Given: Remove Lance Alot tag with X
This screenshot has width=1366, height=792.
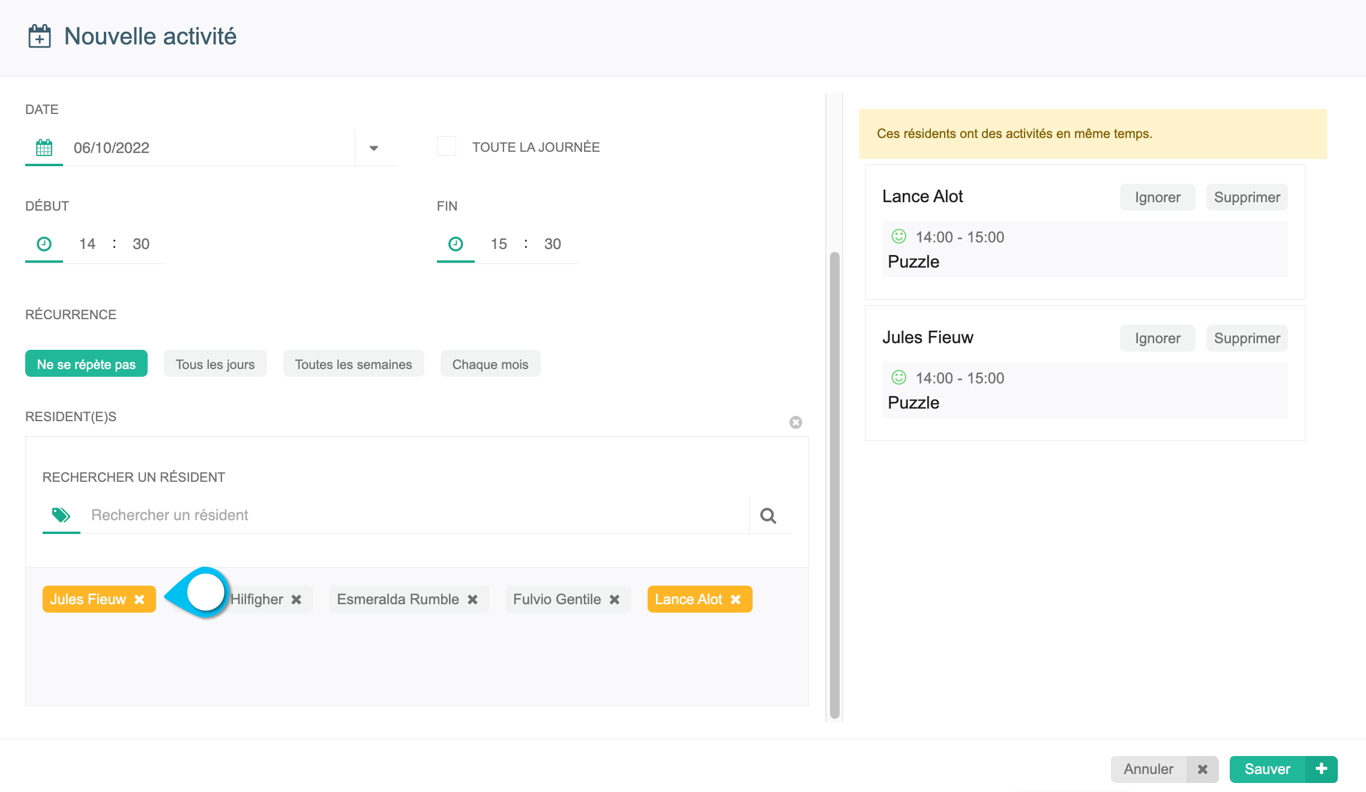Looking at the screenshot, I should [736, 599].
